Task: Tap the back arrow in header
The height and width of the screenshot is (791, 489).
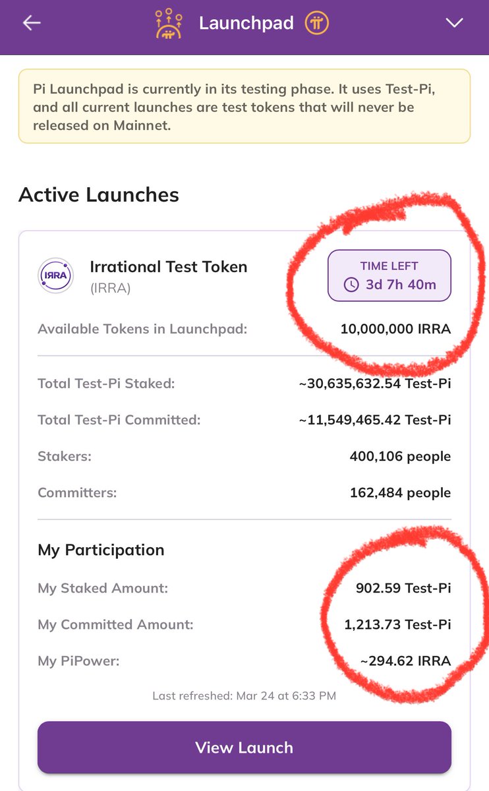Action: 32,23
